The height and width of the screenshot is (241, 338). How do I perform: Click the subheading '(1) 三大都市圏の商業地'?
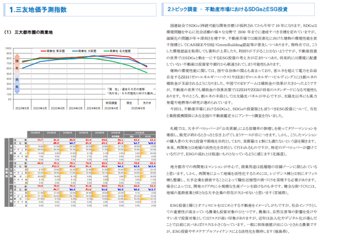tap(28, 32)
